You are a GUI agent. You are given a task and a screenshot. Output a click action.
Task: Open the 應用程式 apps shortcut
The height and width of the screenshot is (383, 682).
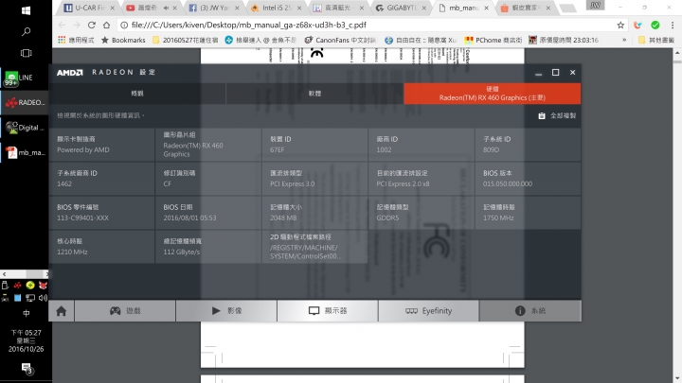coord(76,40)
